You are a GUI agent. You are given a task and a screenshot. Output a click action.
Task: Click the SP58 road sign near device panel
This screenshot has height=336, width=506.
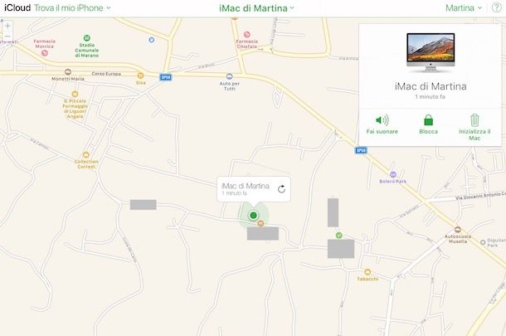[361, 150]
